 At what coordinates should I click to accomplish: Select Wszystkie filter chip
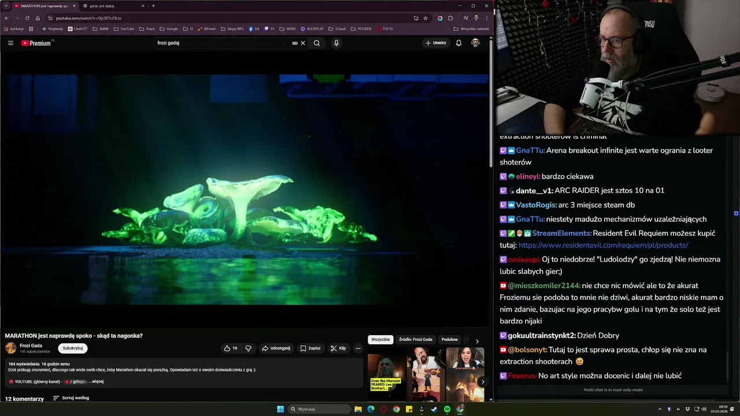click(380, 340)
